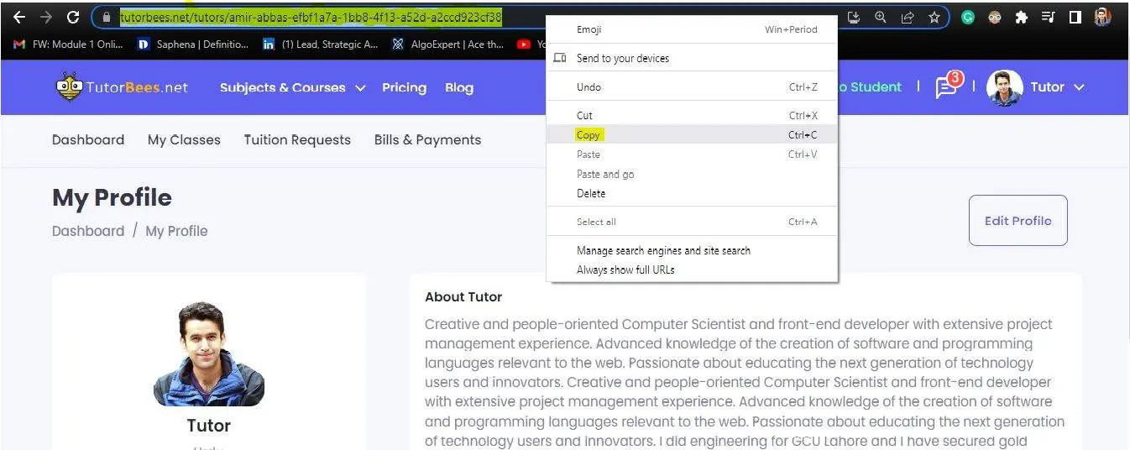Follow the Dashboard breadcrumb link
This screenshot has width=1130, height=450.
click(88, 231)
